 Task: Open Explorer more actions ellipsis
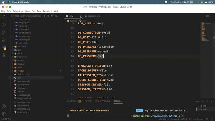(60, 16)
